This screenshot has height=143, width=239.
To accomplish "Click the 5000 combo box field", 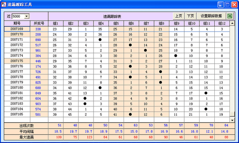I will coord(18,16).
